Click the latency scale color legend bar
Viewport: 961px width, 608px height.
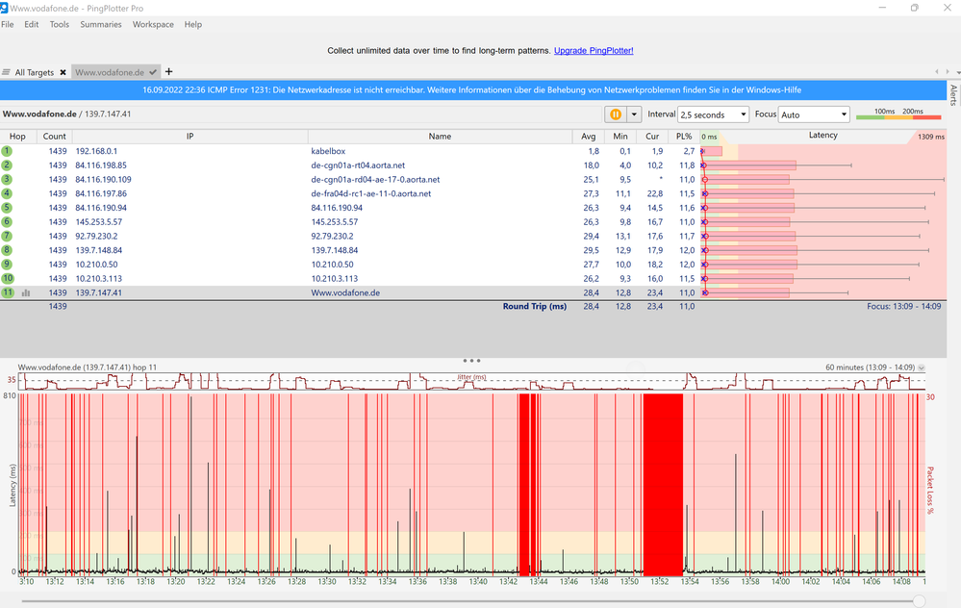(x=899, y=117)
